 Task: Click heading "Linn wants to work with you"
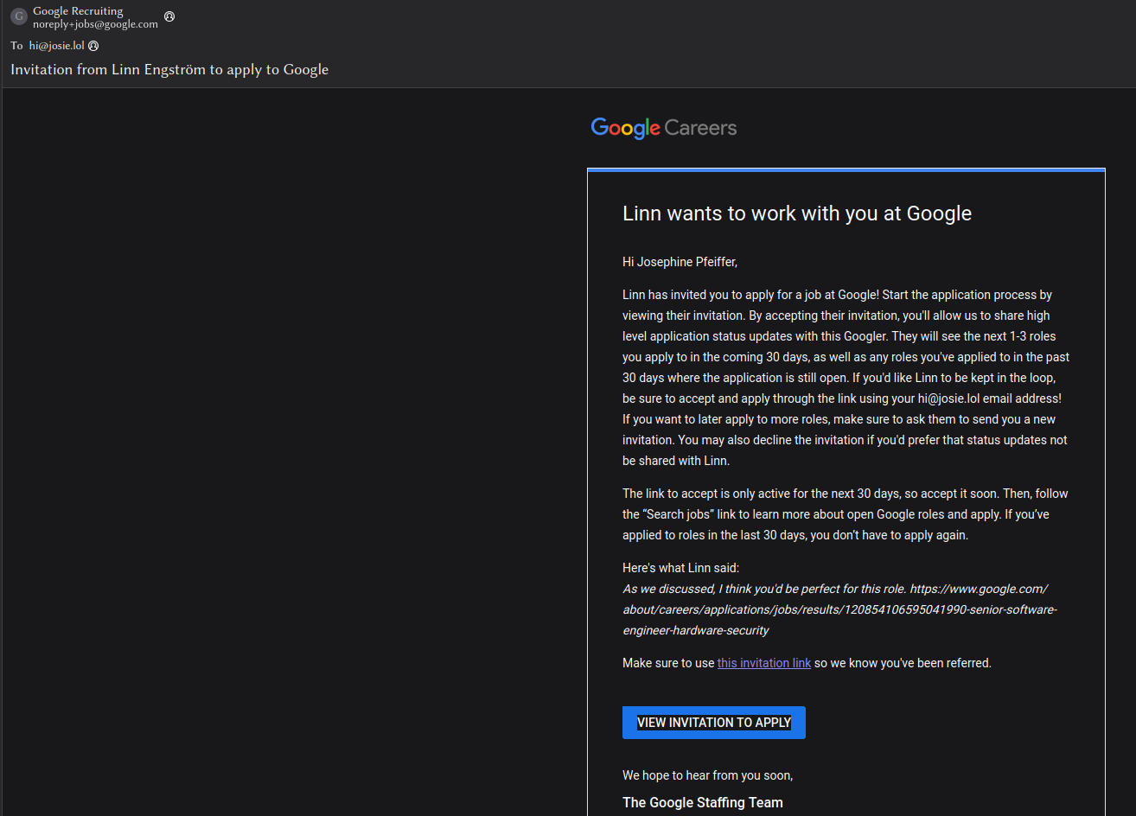[x=796, y=214]
